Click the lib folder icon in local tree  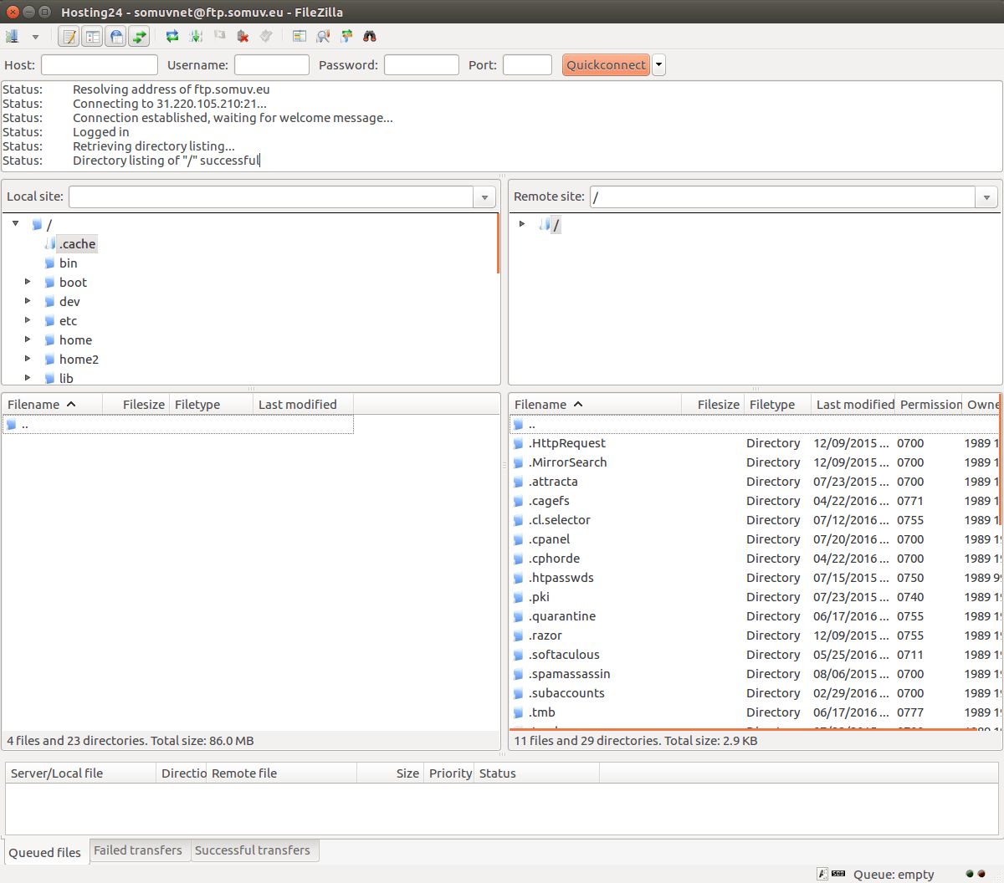point(49,379)
